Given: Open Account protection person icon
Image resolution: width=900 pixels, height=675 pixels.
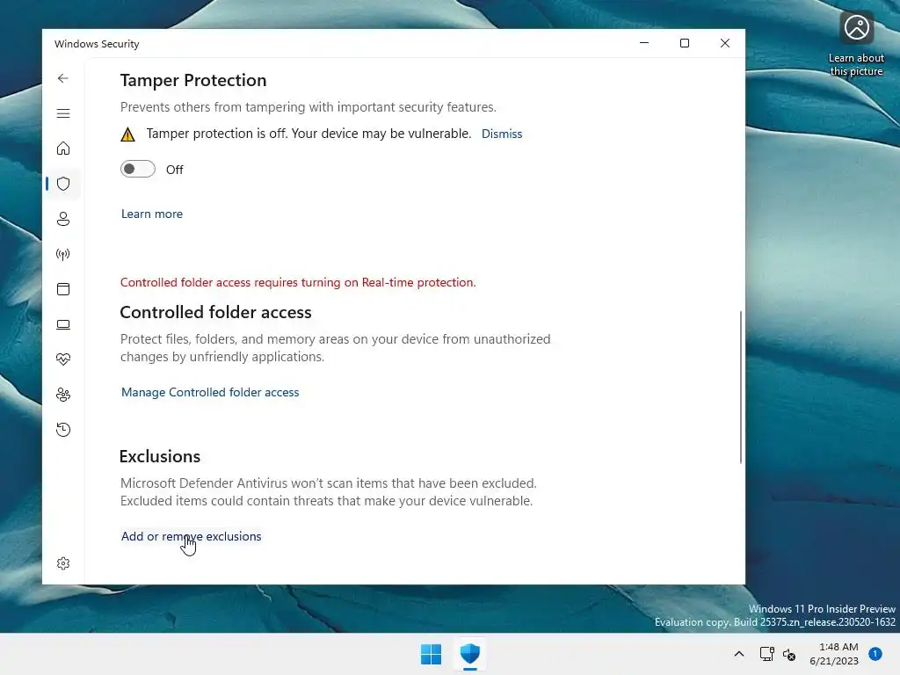Looking at the screenshot, I should click(63, 219).
